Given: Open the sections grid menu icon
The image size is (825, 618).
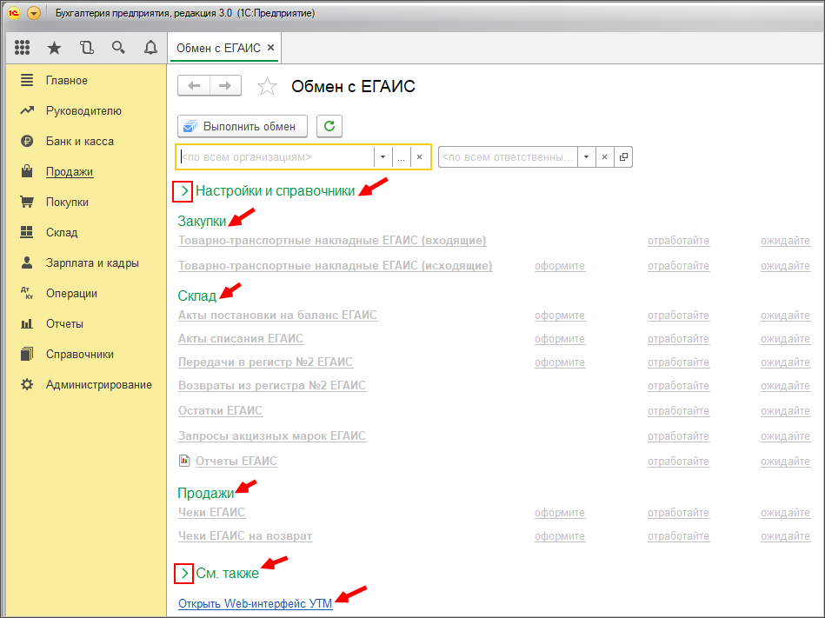Looking at the screenshot, I should tap(22, 48).
